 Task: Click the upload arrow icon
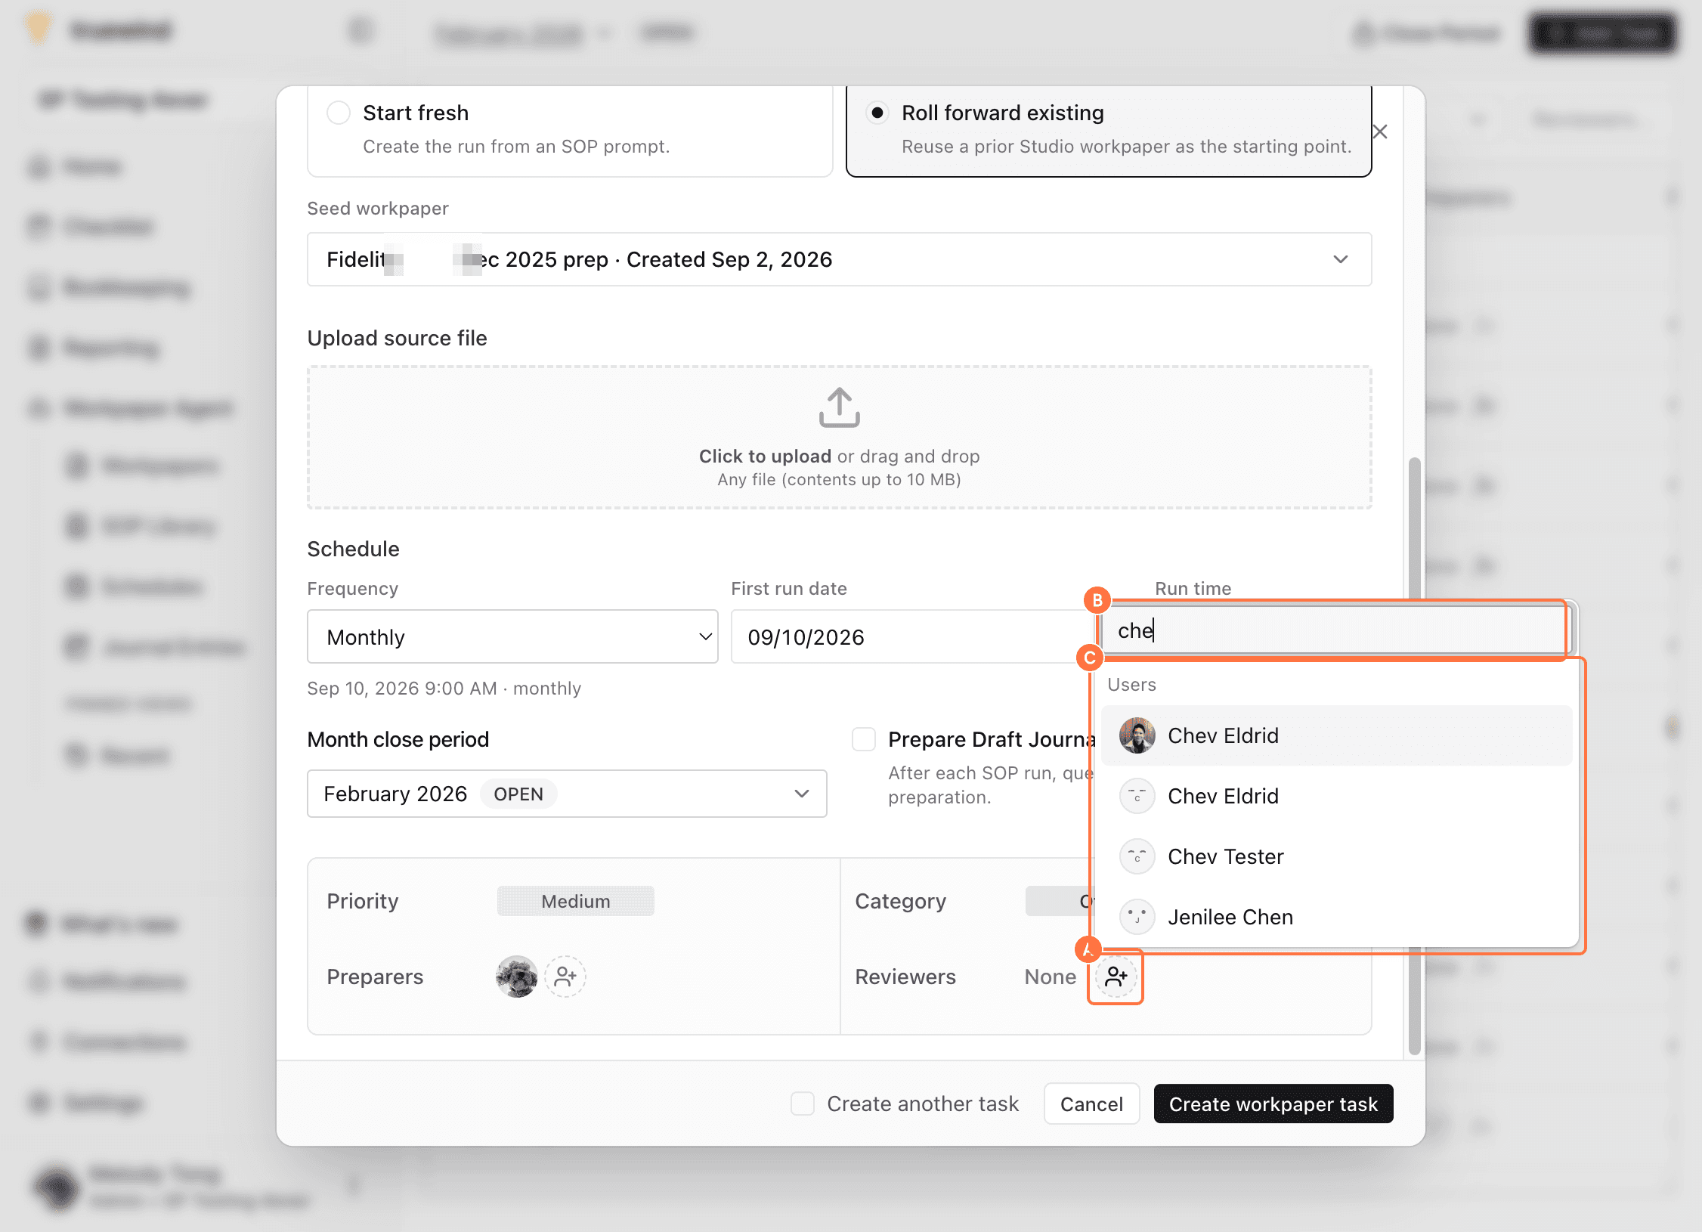[839, 407]
